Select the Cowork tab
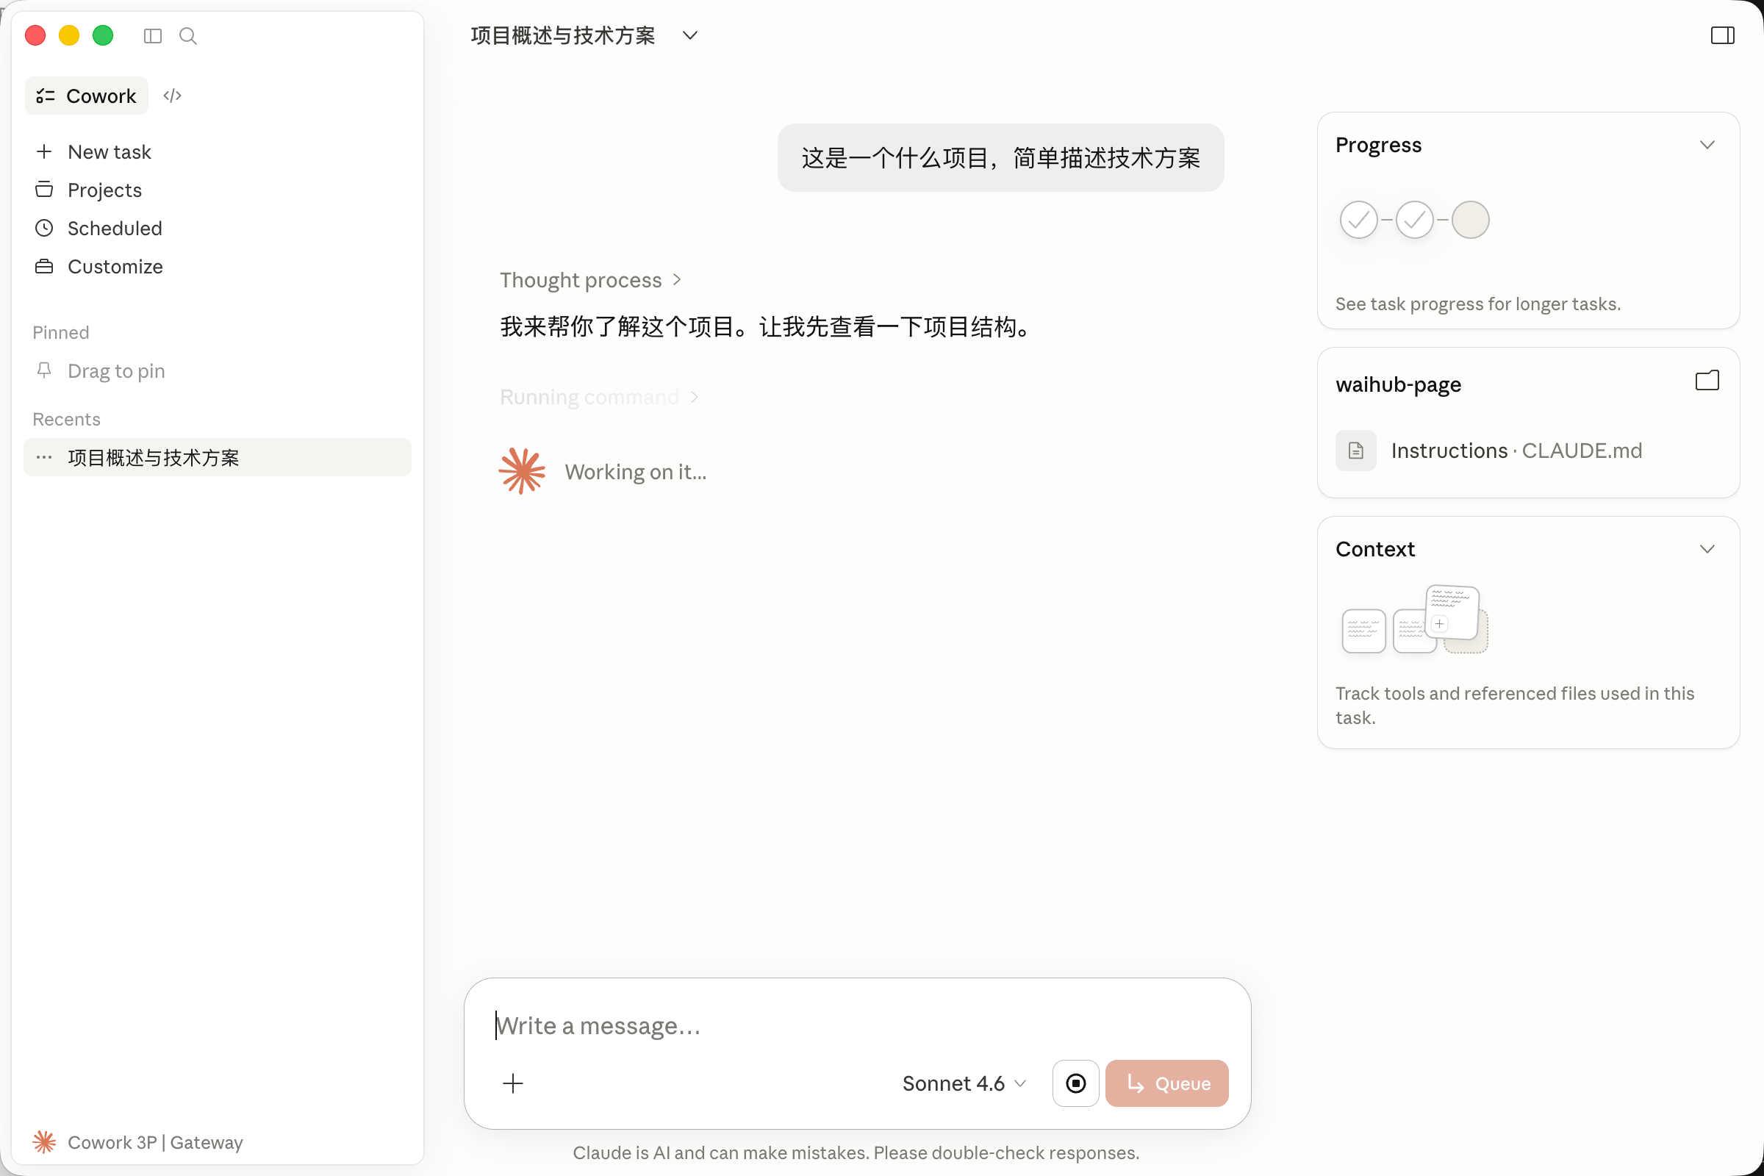The image size is (1764, 1176). [87, 96]
